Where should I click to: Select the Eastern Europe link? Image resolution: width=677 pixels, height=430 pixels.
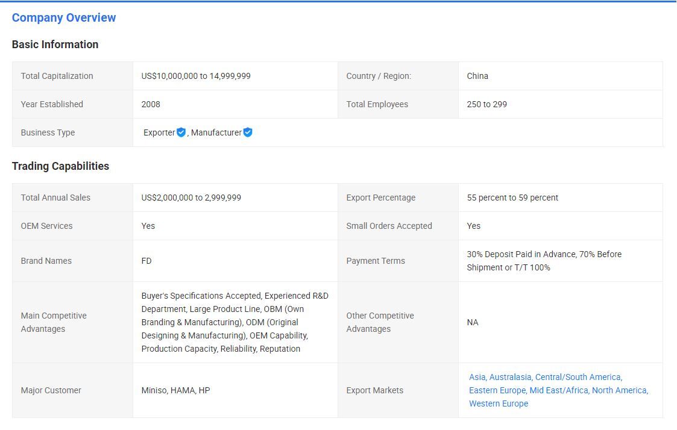click(497, 390)
